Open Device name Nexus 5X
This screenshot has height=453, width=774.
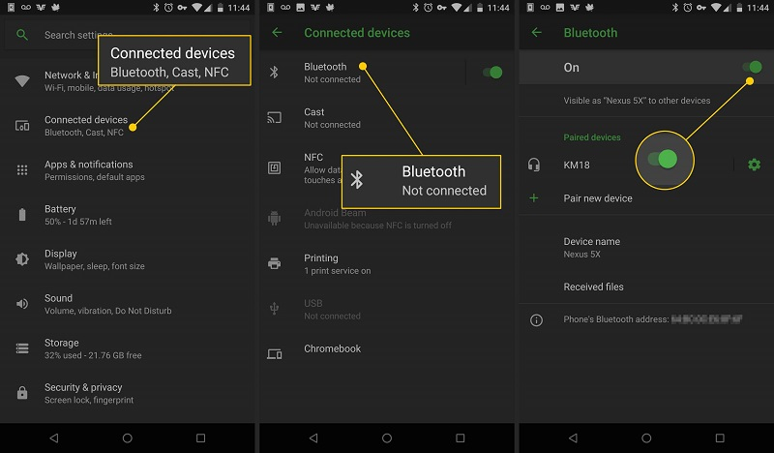coord(646,248)
